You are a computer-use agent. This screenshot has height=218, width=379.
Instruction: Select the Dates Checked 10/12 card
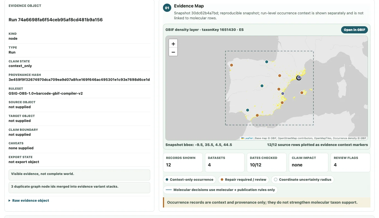(267, 163)
